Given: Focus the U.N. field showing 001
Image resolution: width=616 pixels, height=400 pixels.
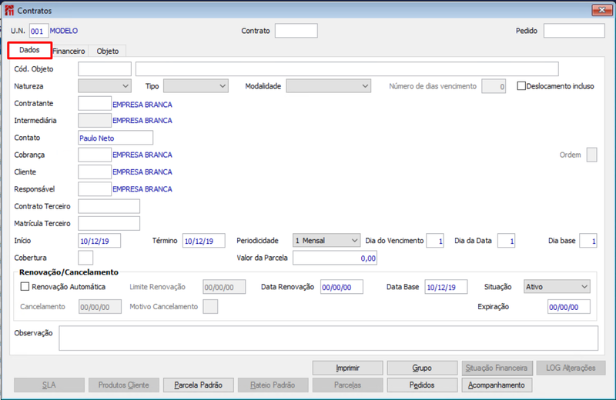Looking at the screenshot, I should pos(38,31).
